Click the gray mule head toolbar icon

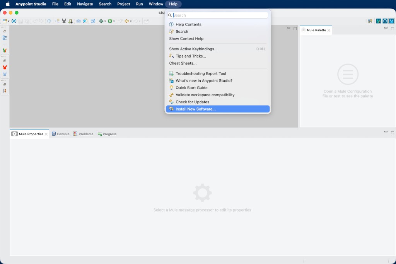pos(64,21)
